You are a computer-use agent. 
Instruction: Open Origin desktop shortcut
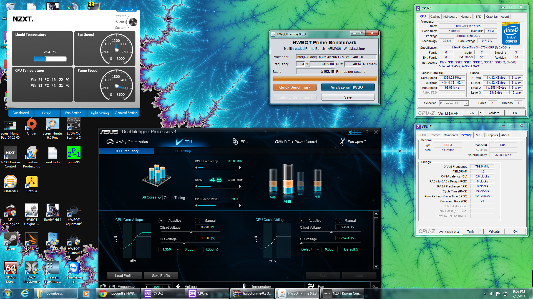pyautogui.click(x=31, y=127)
